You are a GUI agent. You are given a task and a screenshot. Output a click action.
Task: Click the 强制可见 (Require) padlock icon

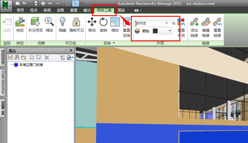tap(76, 22)
